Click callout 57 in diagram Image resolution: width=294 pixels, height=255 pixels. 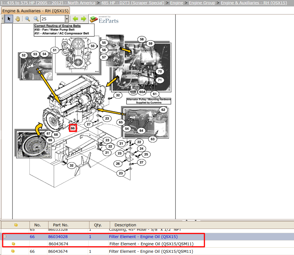[104, 57]
